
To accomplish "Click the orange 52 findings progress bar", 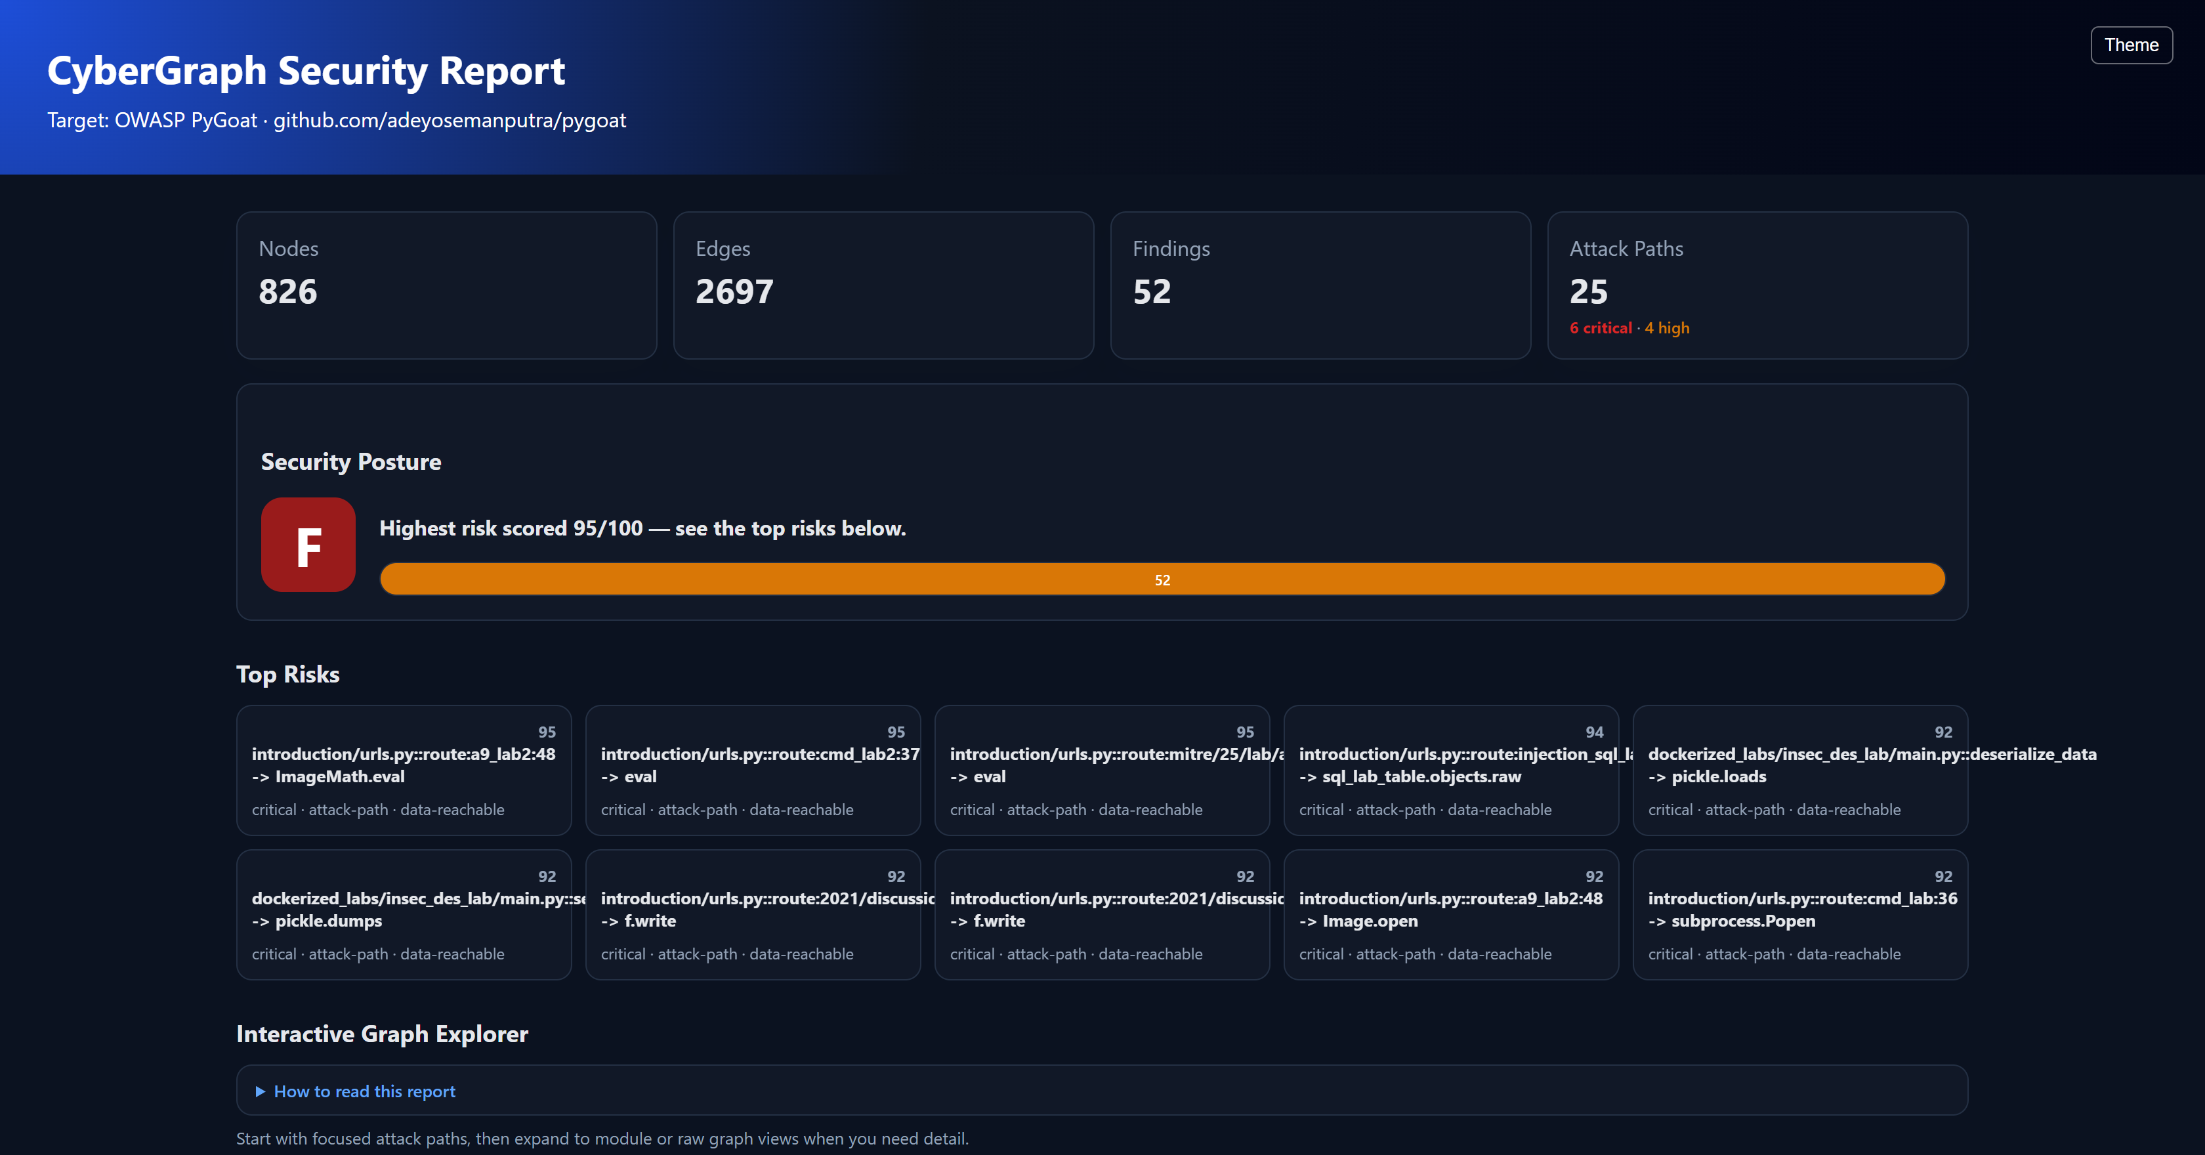I will click(x=1162, y=579).
